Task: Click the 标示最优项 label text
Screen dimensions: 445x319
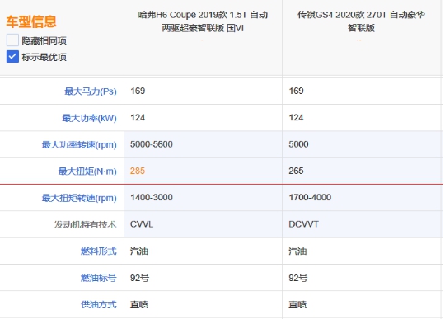Action: (x=44, y=57)
